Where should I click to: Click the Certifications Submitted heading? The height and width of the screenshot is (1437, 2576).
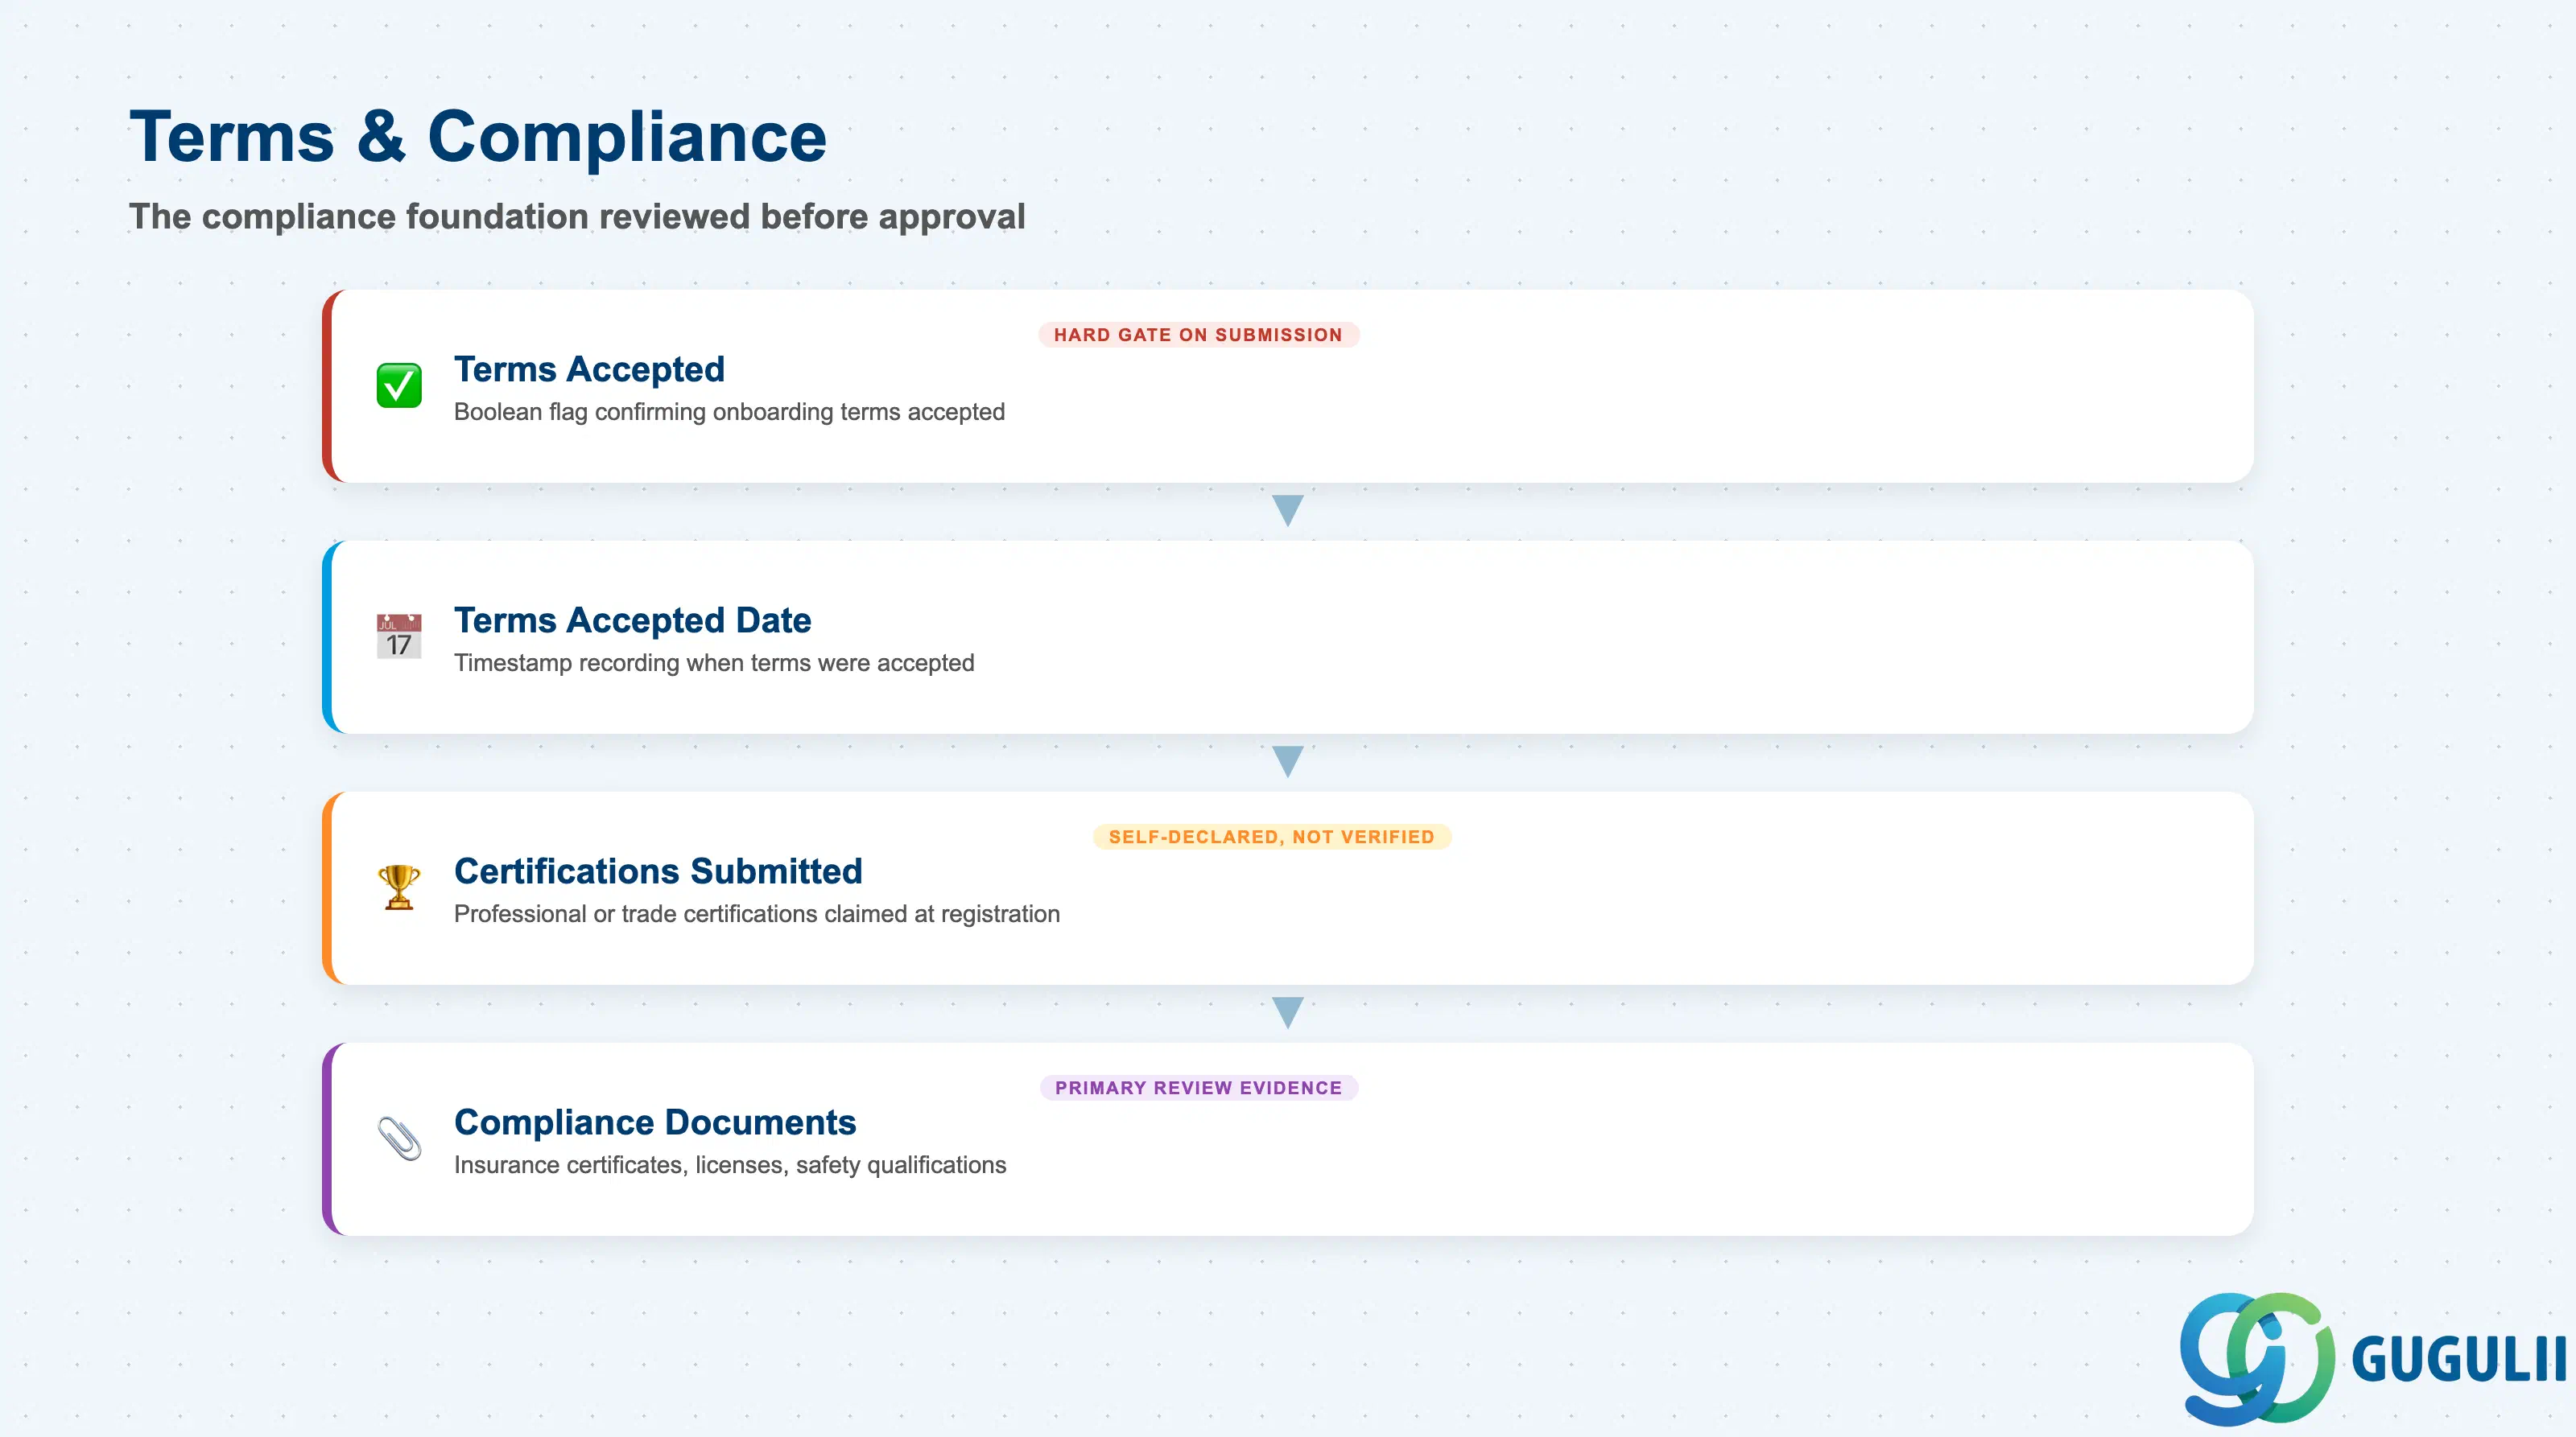coord(658,871)
